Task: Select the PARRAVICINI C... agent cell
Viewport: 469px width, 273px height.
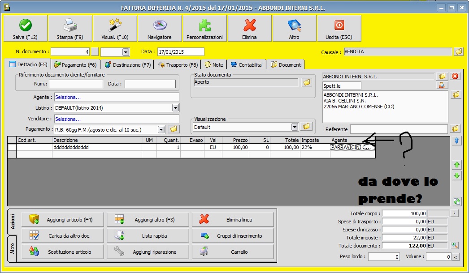Action: coord(352,147)
